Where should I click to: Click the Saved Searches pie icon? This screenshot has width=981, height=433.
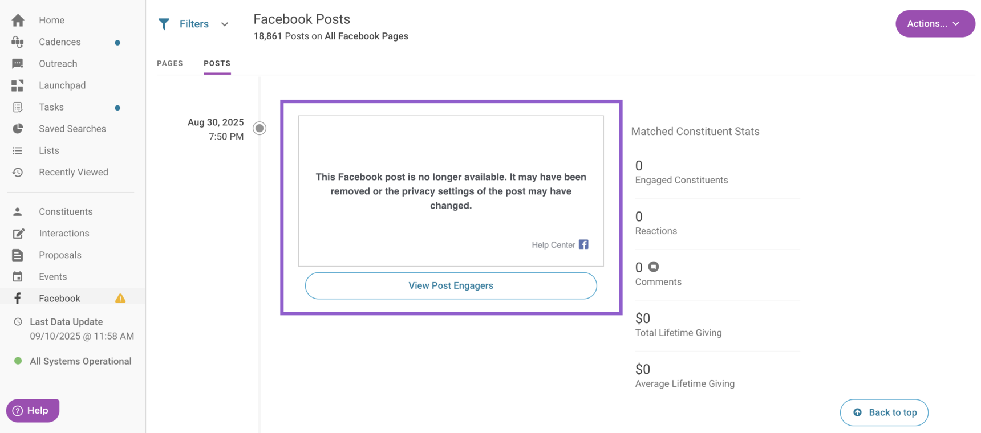tap(18, 129)
